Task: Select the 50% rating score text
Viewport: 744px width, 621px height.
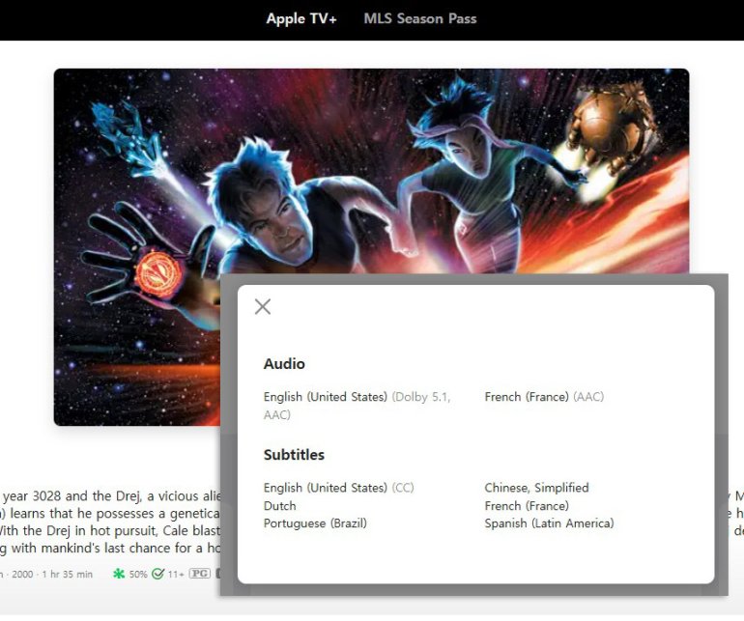Action: click(138, 574)
